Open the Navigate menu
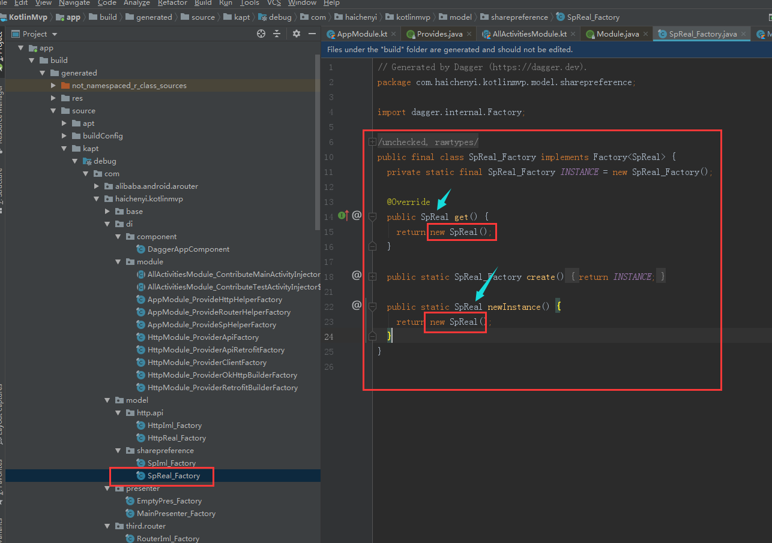772x543 pixels. 74,3
